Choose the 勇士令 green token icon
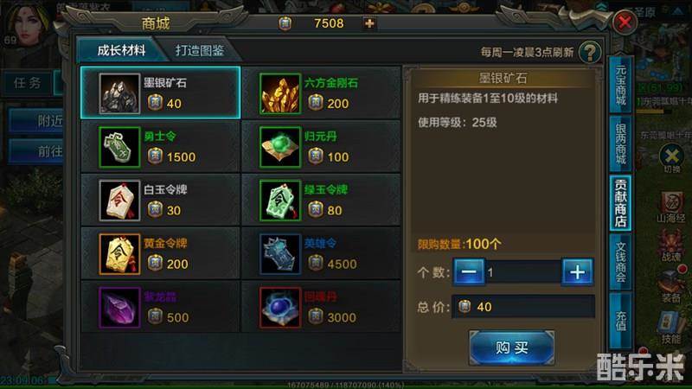The image size is (692, 389). coord(119,147)
